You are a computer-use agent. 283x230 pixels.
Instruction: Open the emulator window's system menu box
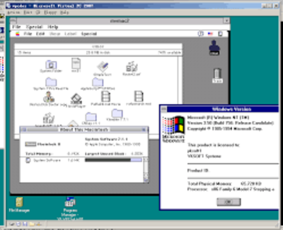(13, 21)
